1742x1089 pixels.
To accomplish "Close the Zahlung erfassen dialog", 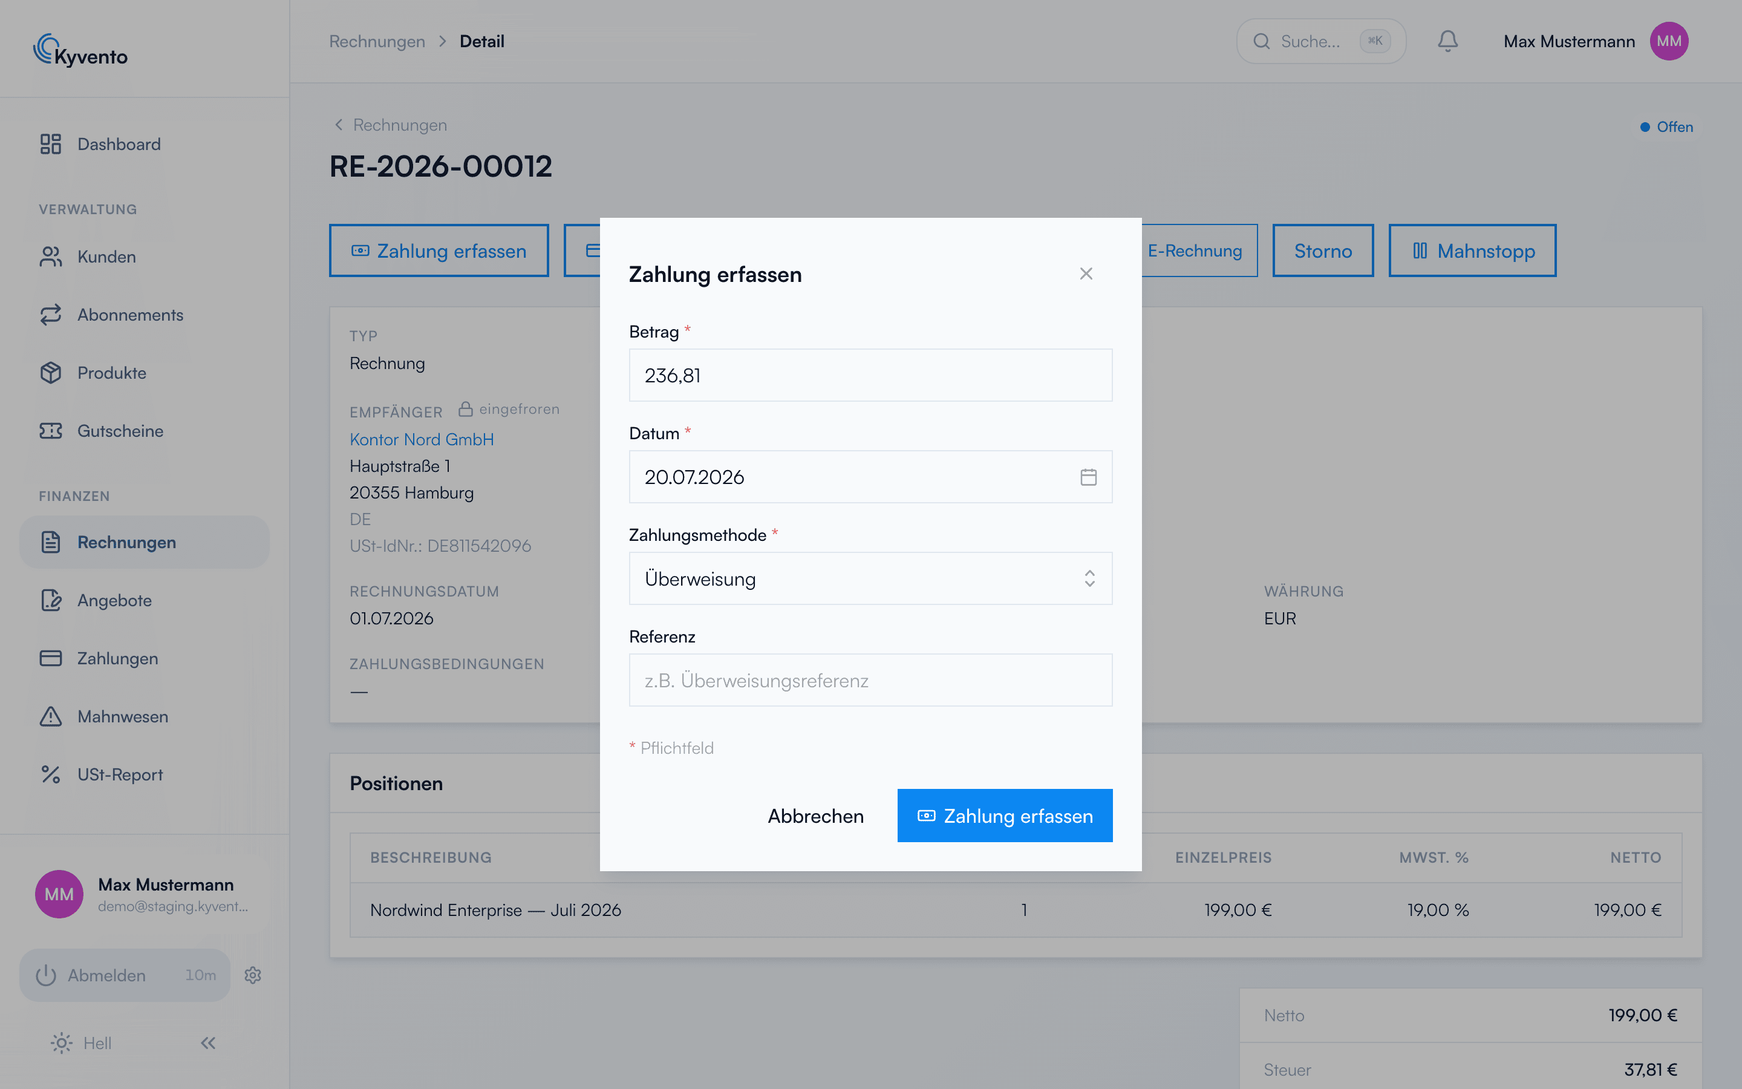I will pos(1086,273).
